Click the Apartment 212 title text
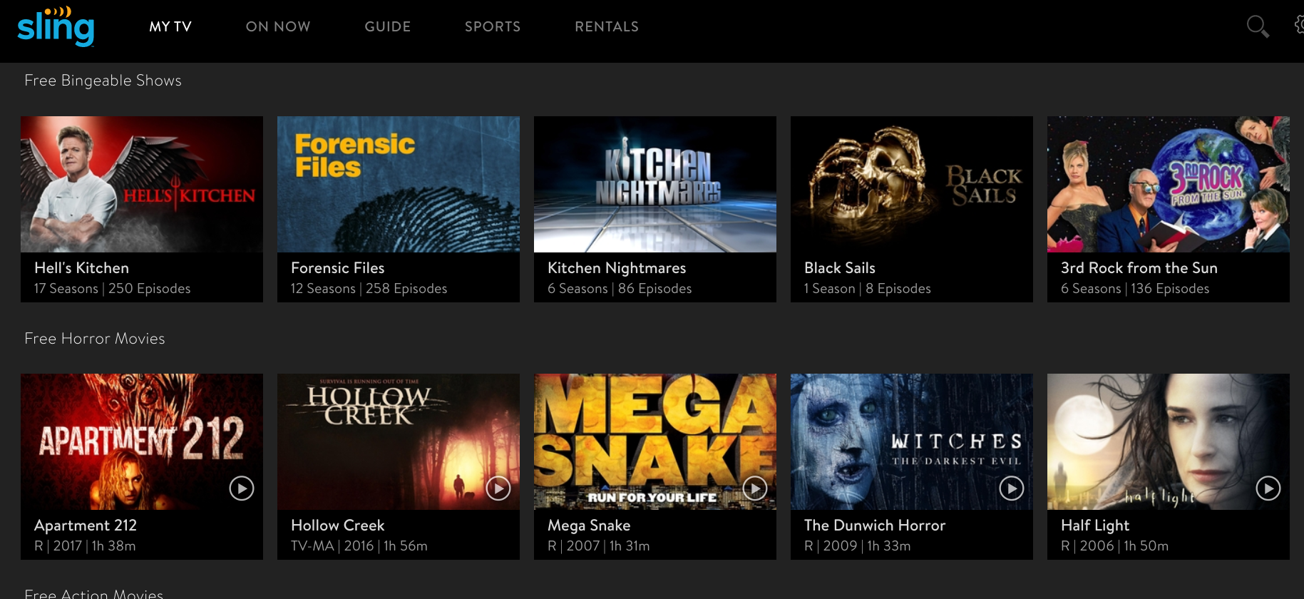Image resolution: width=1304 pixels, height=599 pixels. point(86,526)
